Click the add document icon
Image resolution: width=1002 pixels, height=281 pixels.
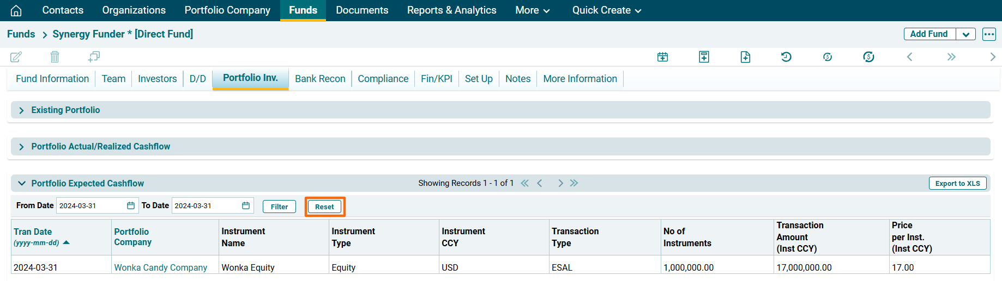pos(745,57)
